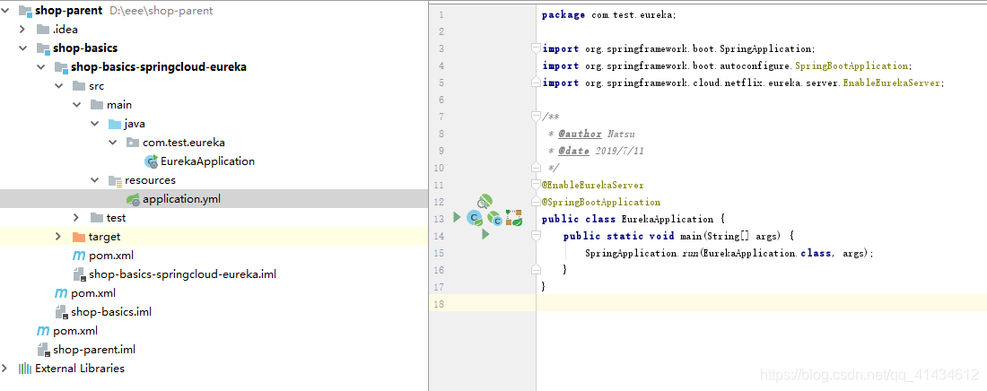Select shop-basics-springcloud-eureka.iml file

coord(182,274)
